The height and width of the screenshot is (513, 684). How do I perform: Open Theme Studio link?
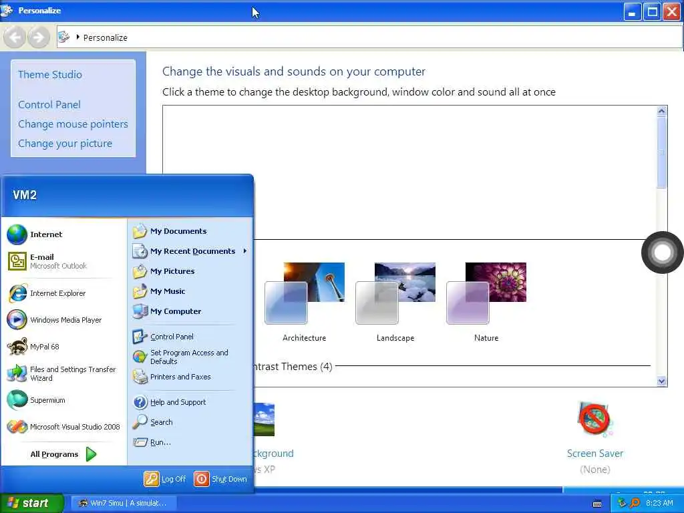click(50, 75)
